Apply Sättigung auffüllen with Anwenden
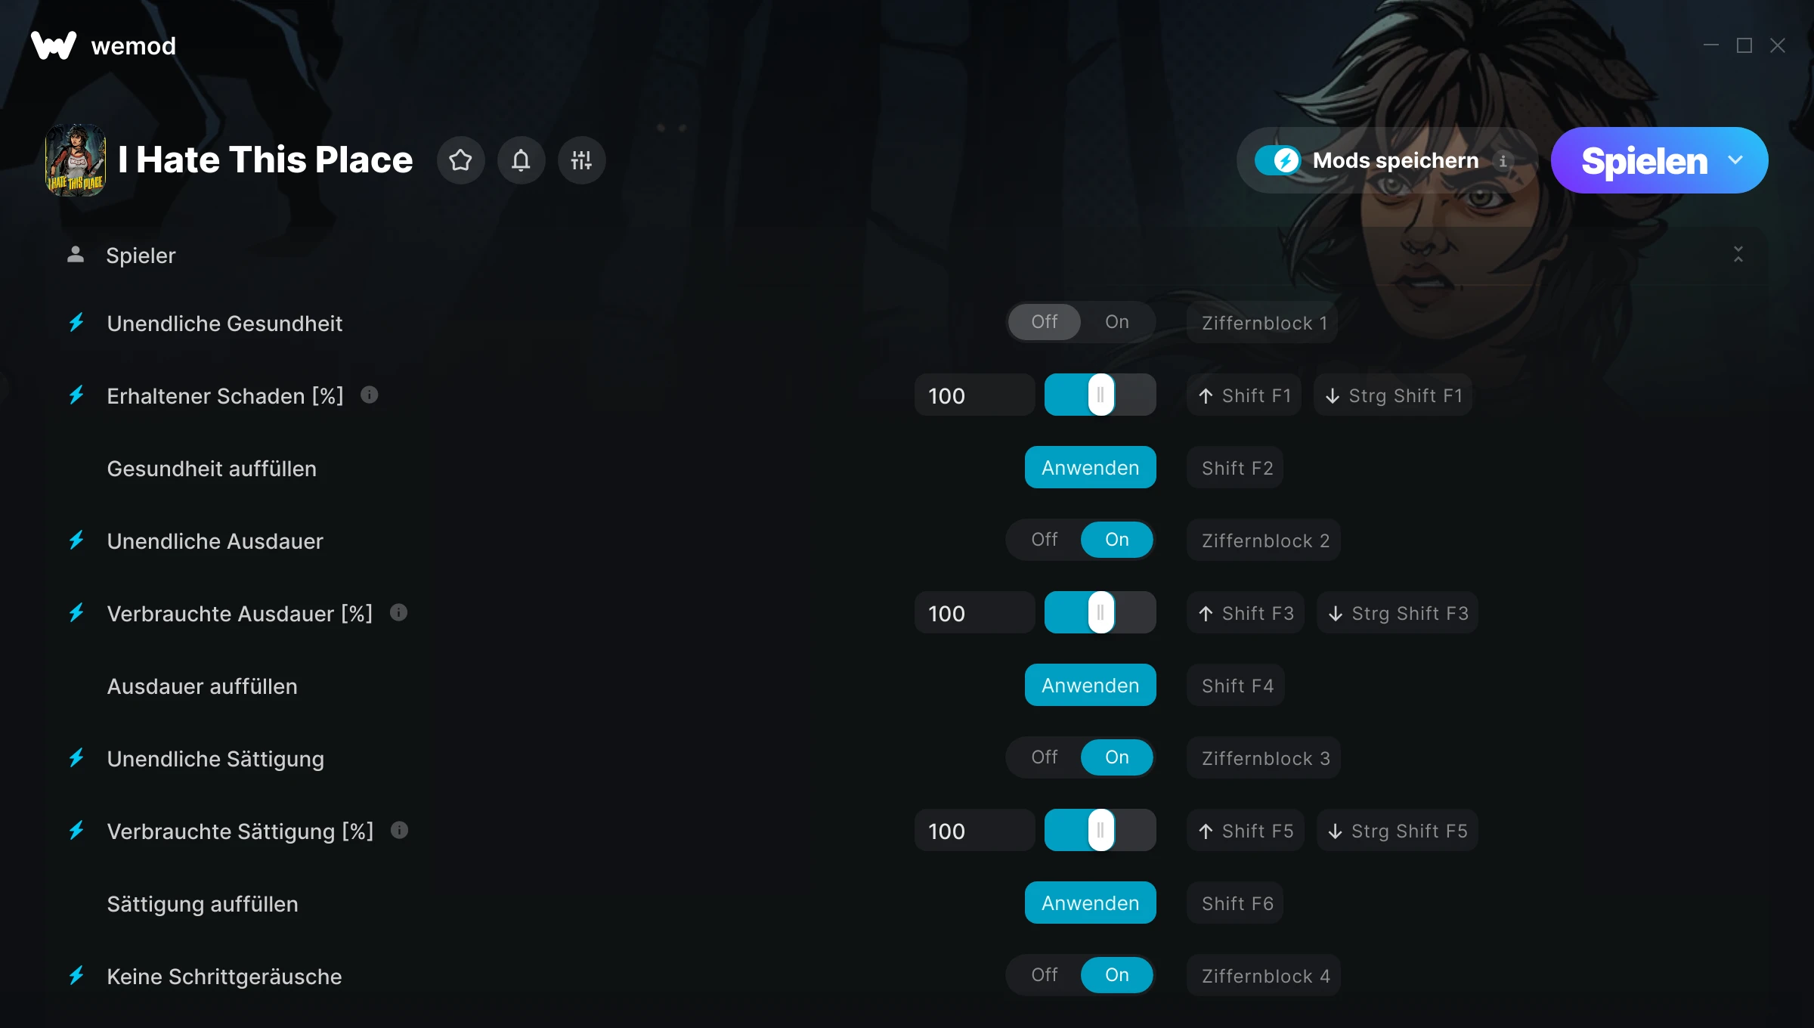 pyautogui.click(x=1090, y=903)
